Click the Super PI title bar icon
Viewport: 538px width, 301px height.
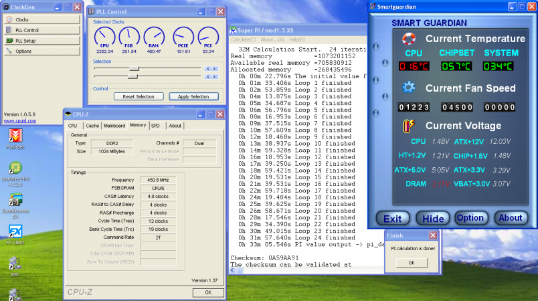[233, 31]
